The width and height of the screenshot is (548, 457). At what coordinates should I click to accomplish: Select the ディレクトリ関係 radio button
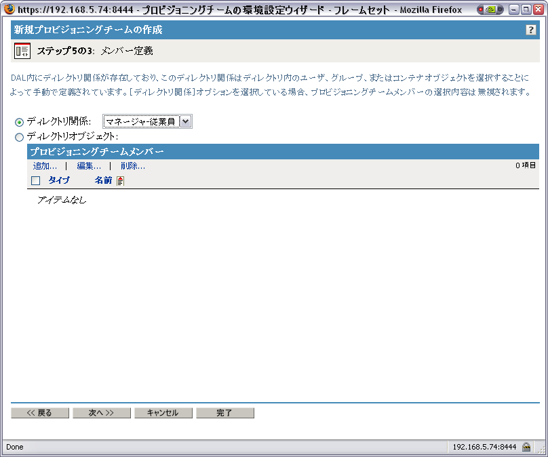point(19,122)
